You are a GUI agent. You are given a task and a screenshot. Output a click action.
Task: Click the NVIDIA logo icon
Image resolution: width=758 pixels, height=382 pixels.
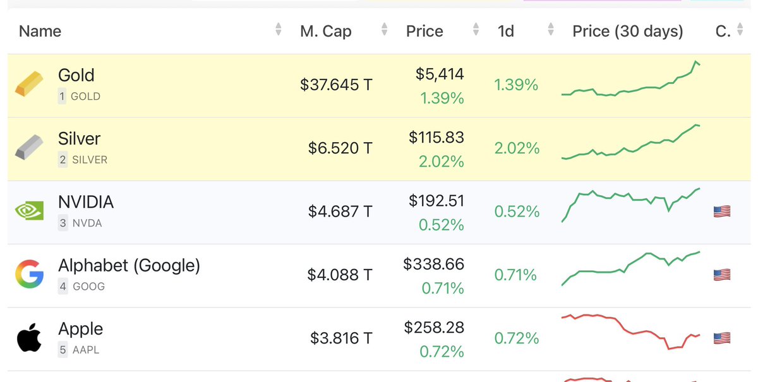pyautogui.click(x=29, y=212)
